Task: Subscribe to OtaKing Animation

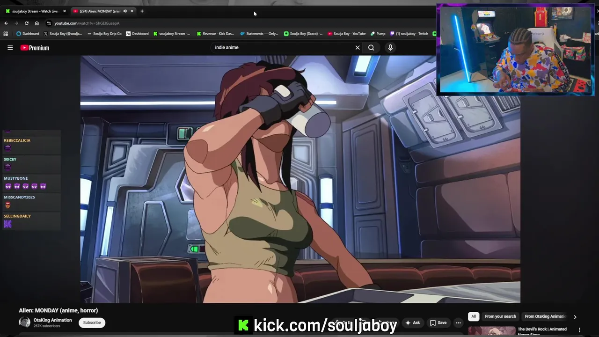Action: 92,322
